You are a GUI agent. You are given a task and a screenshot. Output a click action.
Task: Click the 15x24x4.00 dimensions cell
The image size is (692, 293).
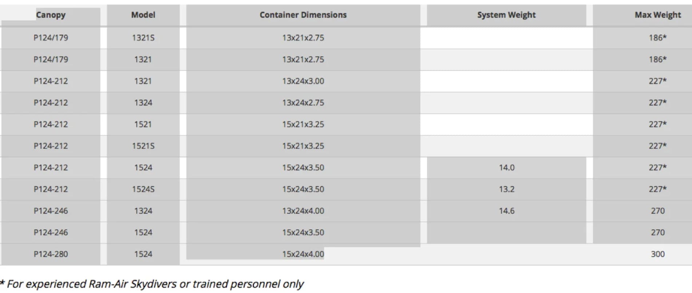[x=303, y=254]
